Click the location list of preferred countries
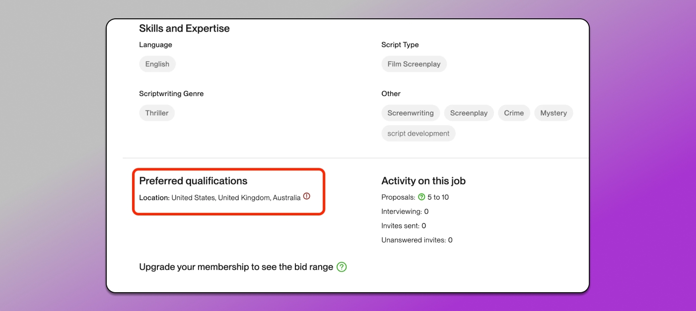 pos(236,198)
